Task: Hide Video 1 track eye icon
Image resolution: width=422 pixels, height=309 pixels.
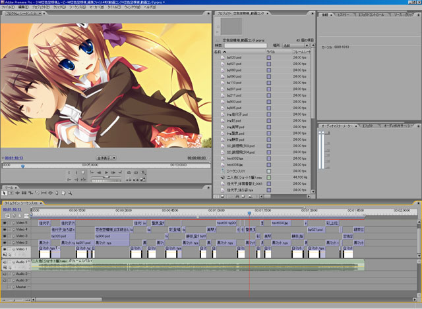Action: pos(5,249)
